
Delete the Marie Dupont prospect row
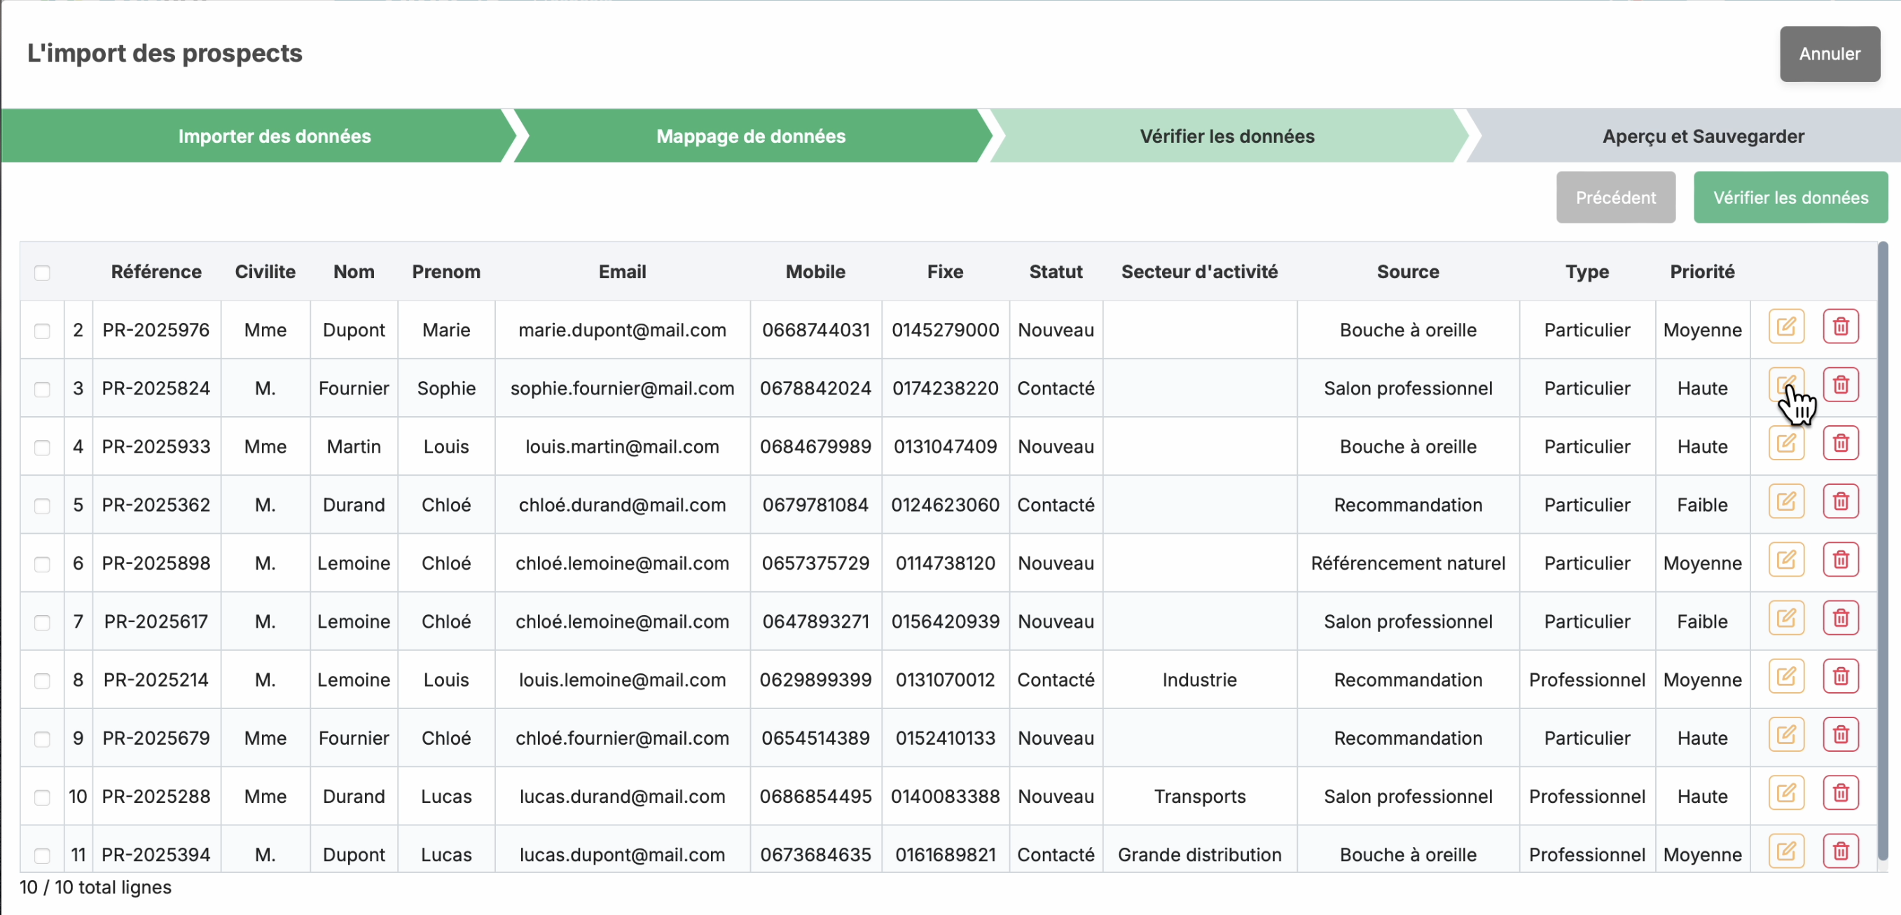[x=1841, y=327]
